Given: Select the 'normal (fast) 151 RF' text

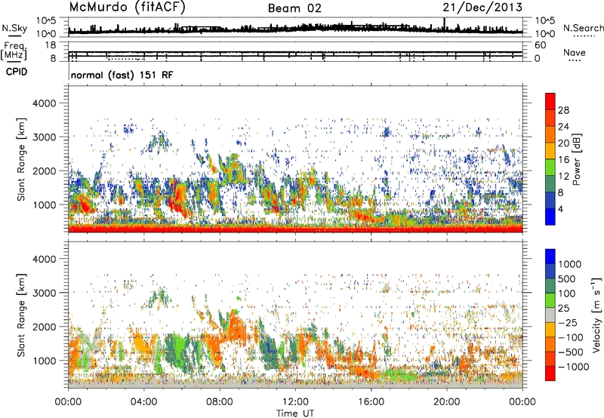Looking at the screenshot, I should [x=122, y=75].
